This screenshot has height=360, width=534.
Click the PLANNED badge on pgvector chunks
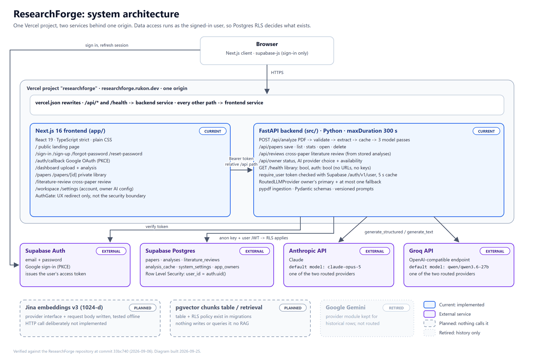click(x=293, y=308)
